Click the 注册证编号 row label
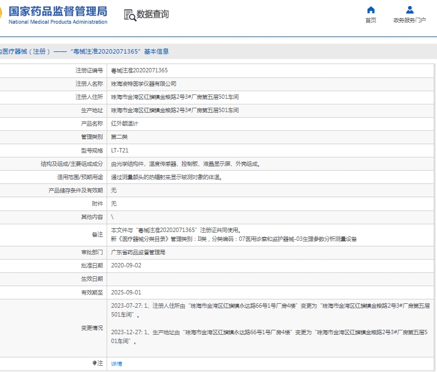 pos(89,71)
